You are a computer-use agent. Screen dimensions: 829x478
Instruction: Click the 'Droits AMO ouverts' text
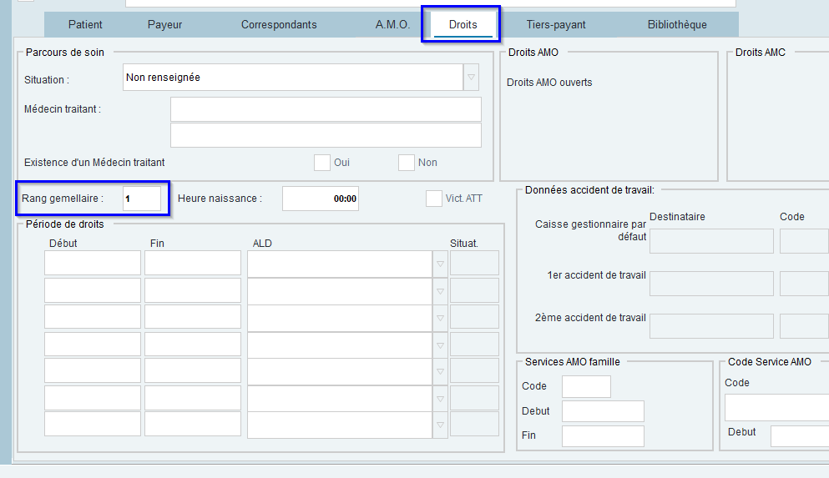click(549, 83)
